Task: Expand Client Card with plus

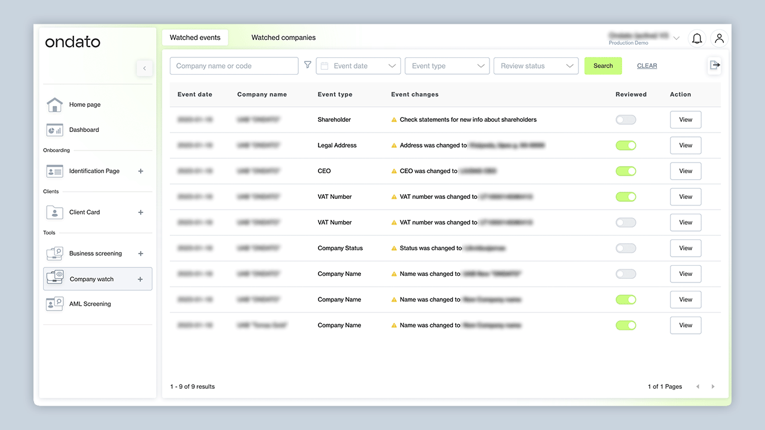Action: [x=141, y=212]
